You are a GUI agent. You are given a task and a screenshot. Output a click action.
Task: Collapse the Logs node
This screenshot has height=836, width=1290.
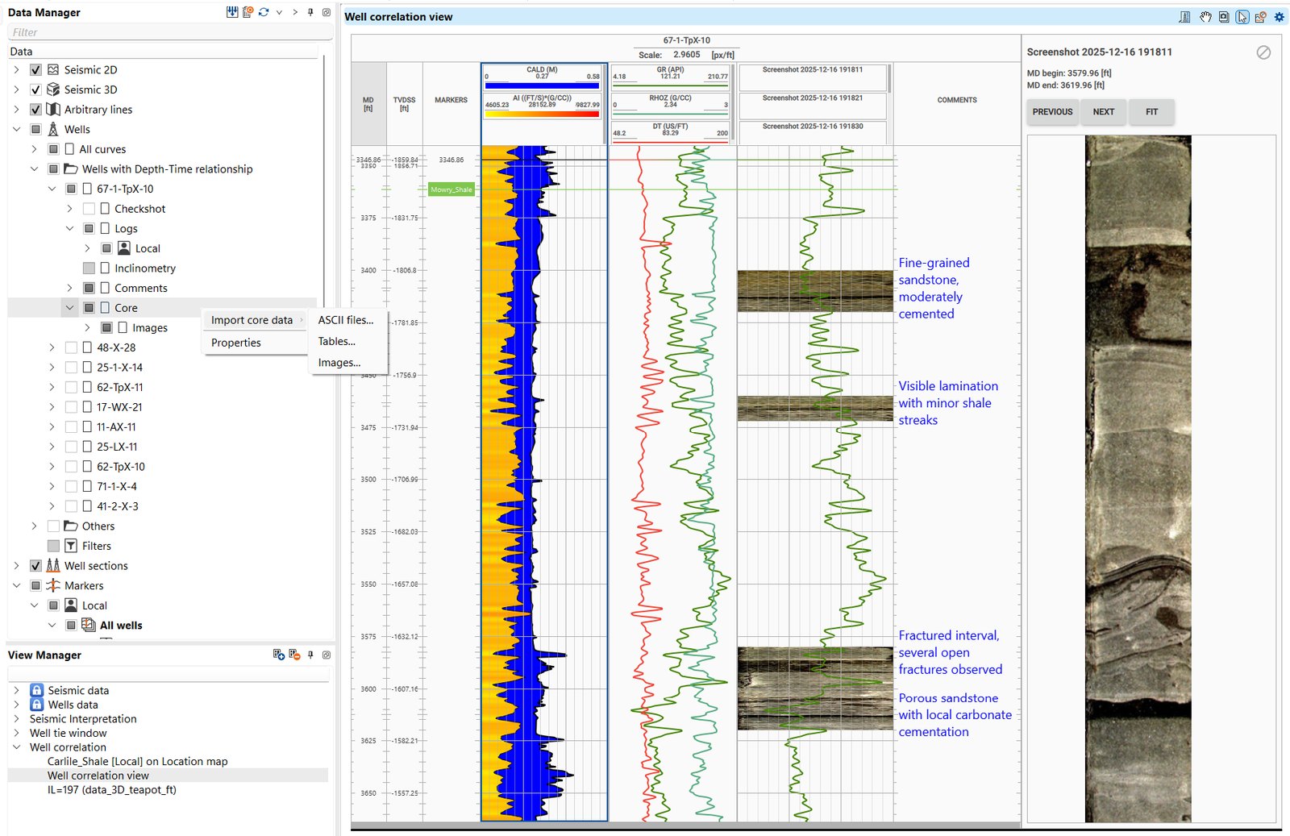pos(69,228)
